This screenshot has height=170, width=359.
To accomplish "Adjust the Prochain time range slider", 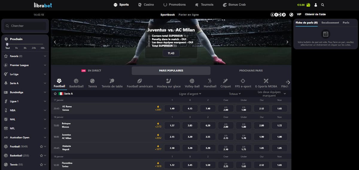I will tap(7, 44).
